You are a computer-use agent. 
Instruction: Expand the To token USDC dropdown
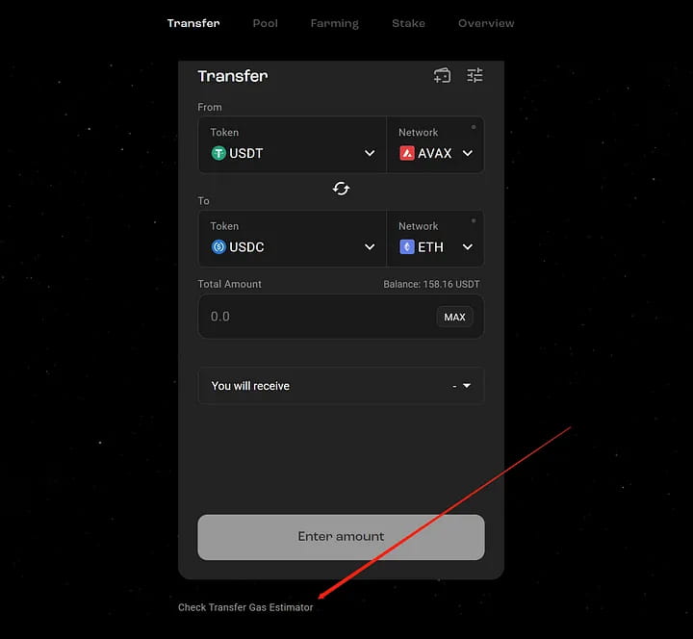[x=293, y=239]
